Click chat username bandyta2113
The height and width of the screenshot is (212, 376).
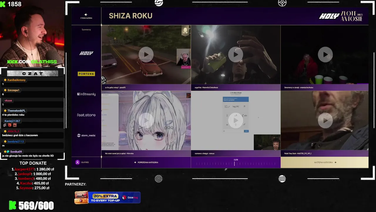click(x=16, y=141)
